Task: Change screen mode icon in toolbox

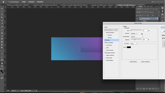Action: pos(2,78)
